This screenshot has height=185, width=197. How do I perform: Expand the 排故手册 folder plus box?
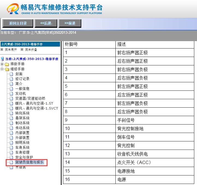click(x=2, y=64)
